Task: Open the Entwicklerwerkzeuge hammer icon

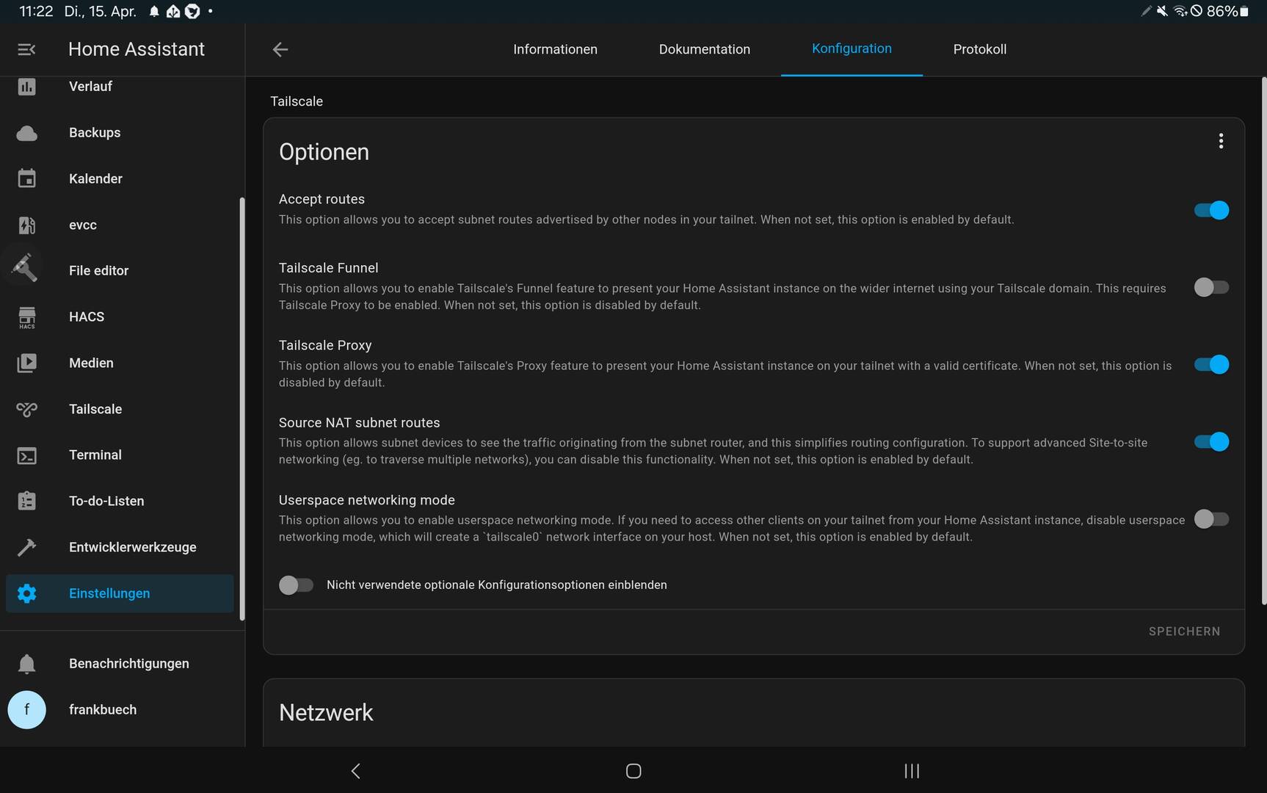Action: [26, 548]
